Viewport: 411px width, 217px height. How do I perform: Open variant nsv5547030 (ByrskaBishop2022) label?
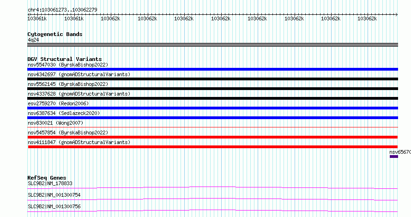point(68,65)
